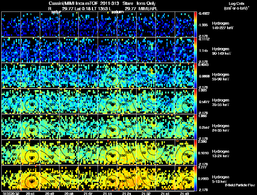Click the Hydrogen 149-227 keV row label

click(x=223, y=26)
